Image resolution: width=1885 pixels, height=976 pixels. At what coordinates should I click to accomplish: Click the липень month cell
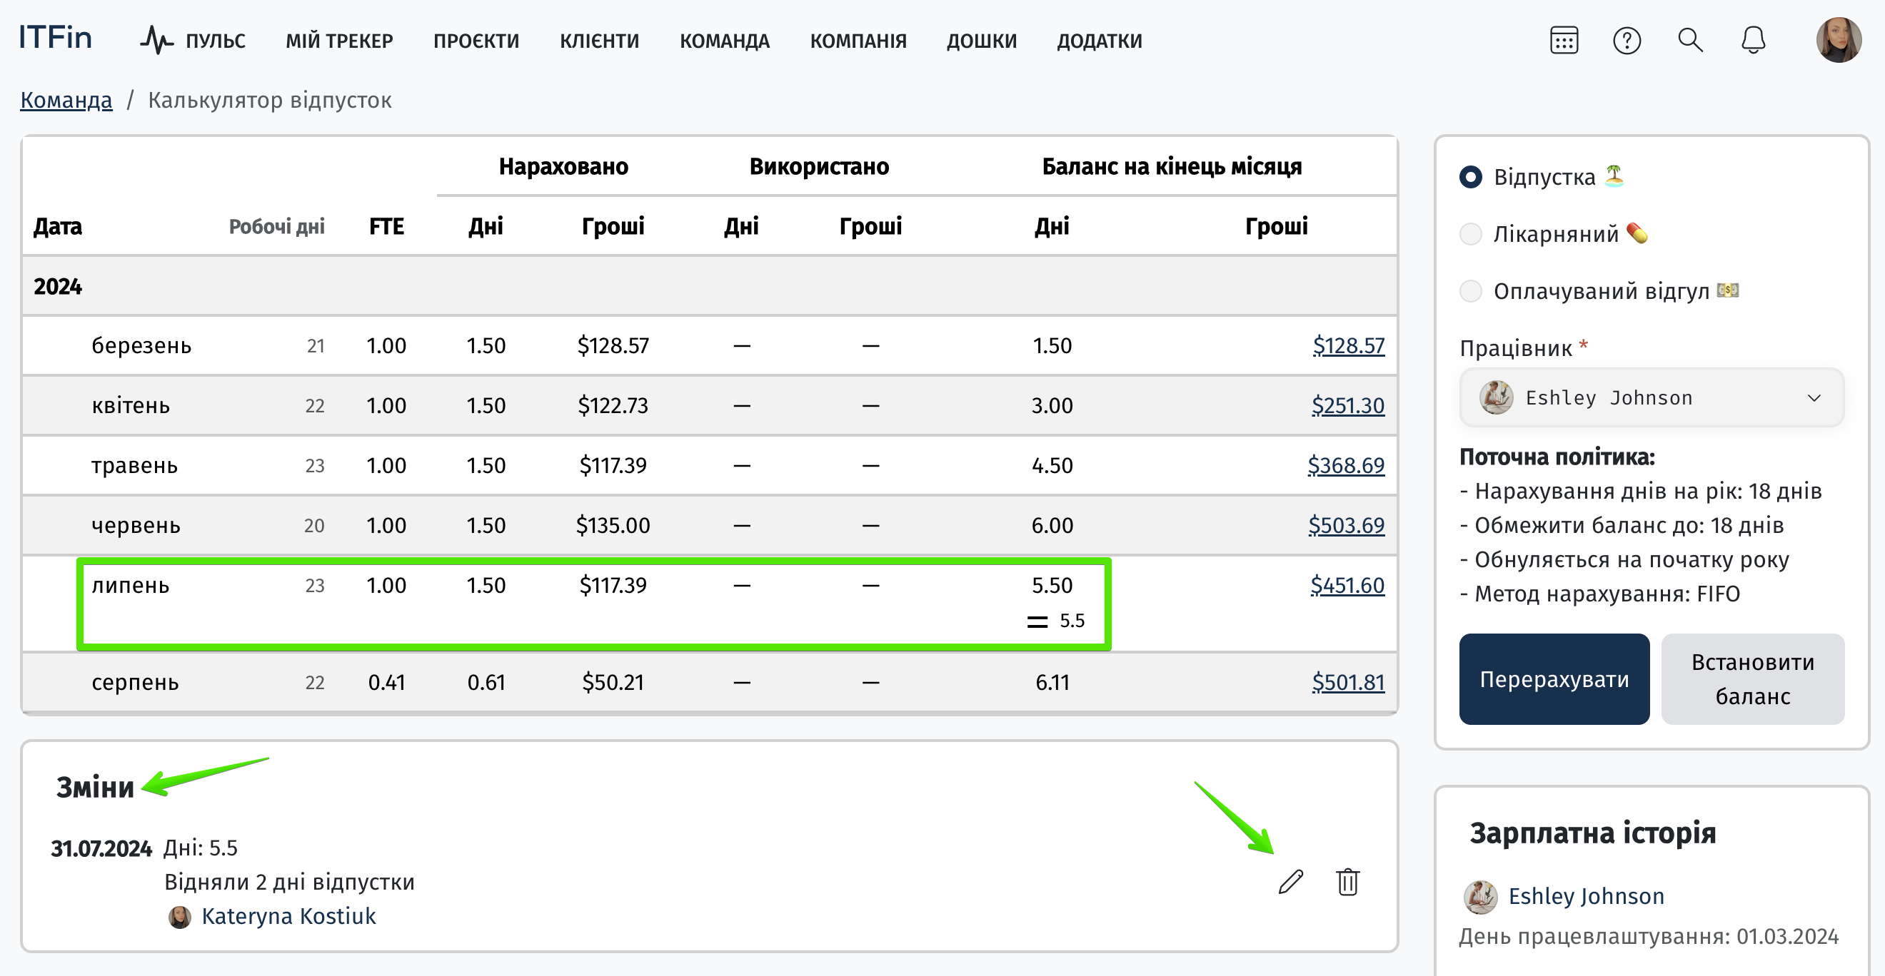pyautogui.click(x=130, y=585)
